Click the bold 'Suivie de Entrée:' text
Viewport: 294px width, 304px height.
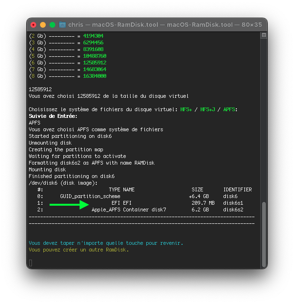(x=53, y=116)
